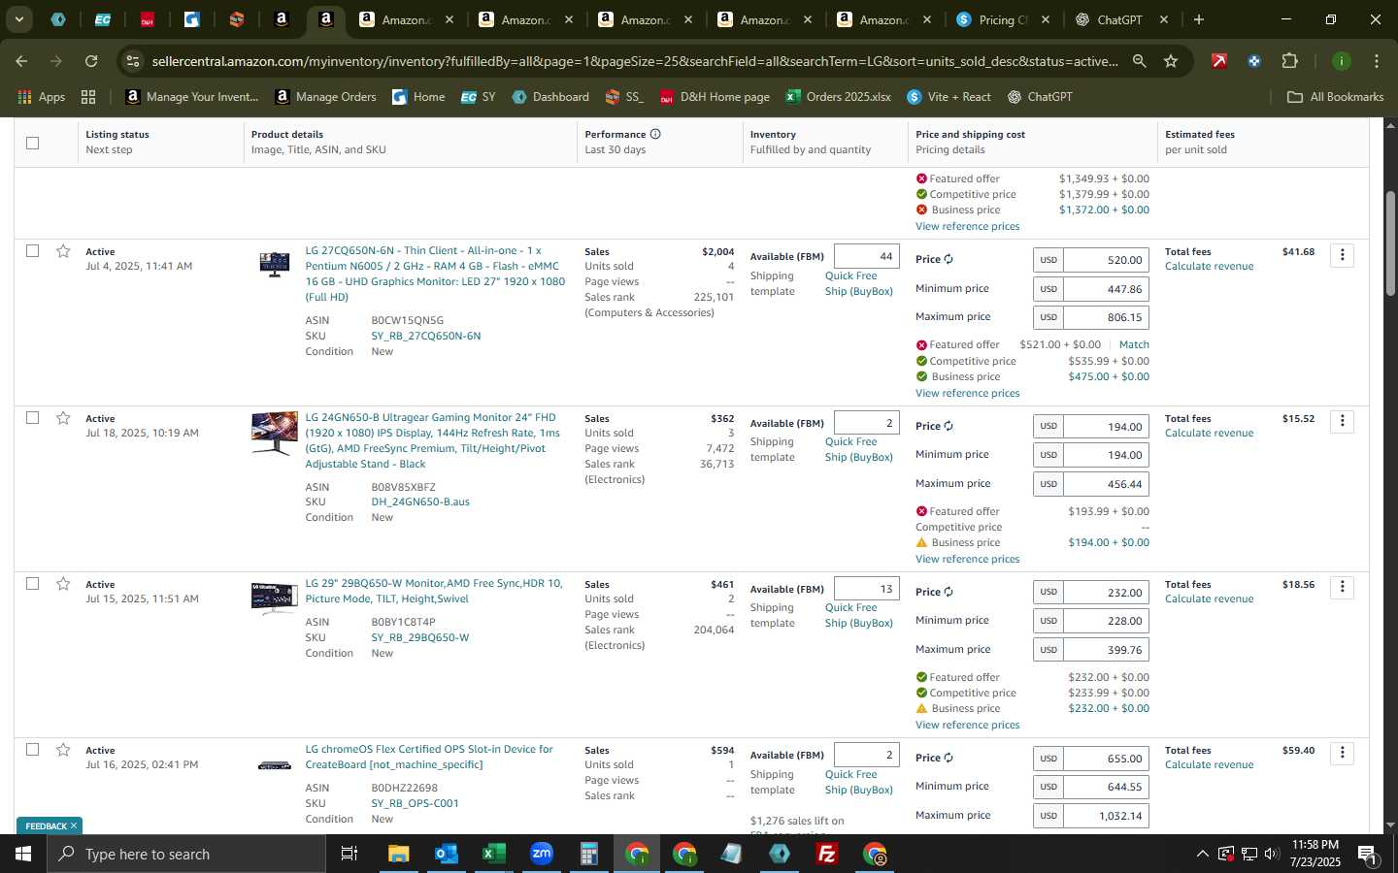Open the browser Extensions puzzle icon
This screenshot has width=1398, height=873.
(1289, 61)
